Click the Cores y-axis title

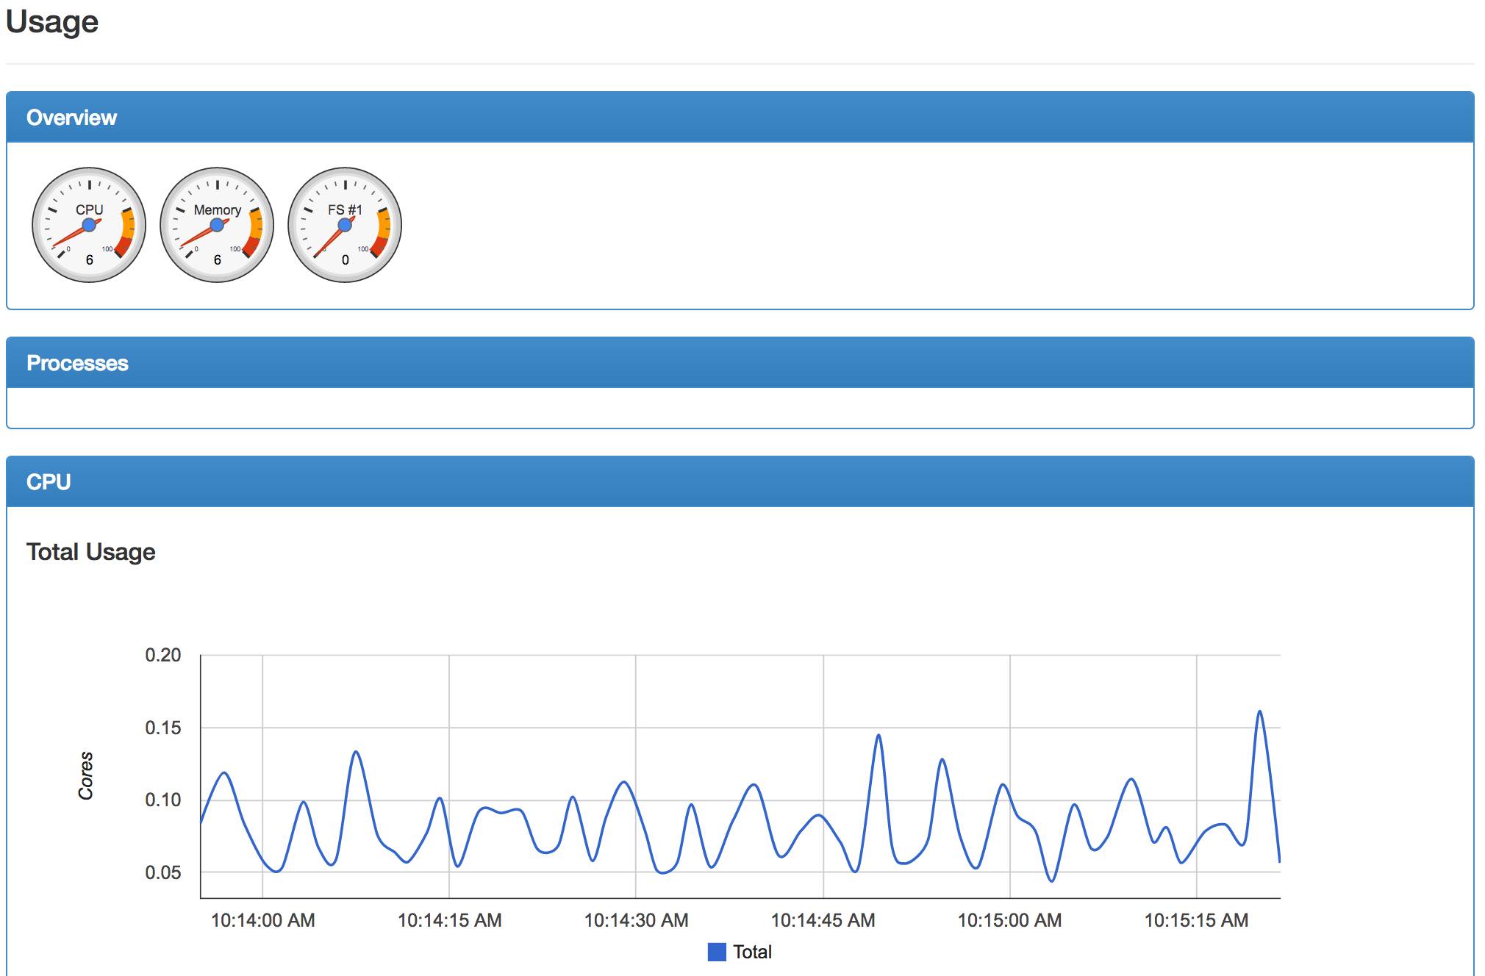86,775
